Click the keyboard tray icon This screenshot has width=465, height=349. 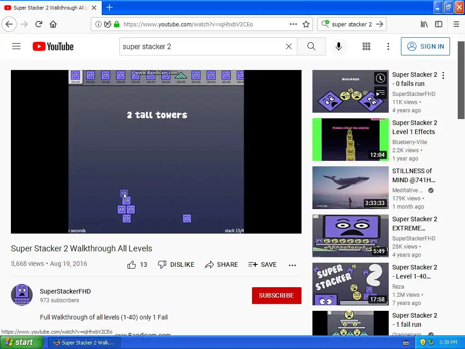(406, 343)
